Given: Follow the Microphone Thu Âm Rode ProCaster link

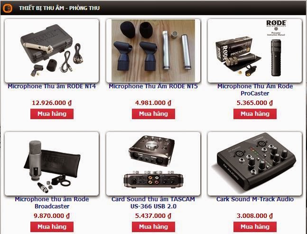Looking at the screenshot, I should (x=255, y=90).
